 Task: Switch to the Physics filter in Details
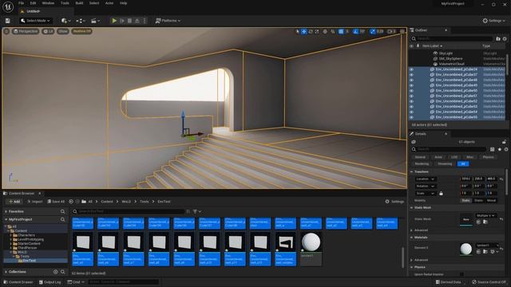pos(488,157)
